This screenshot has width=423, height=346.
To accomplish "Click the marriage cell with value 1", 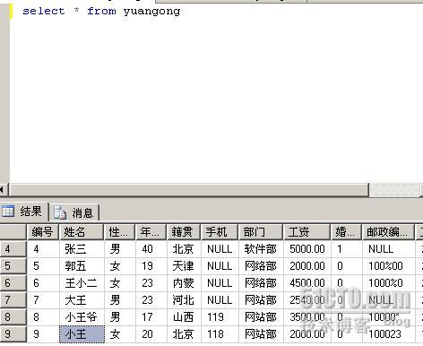I will pyautogui.click(x=346, y=249).
